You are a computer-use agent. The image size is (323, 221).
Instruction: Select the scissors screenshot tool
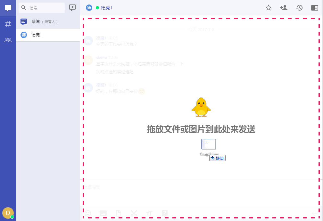coord(134,213)
